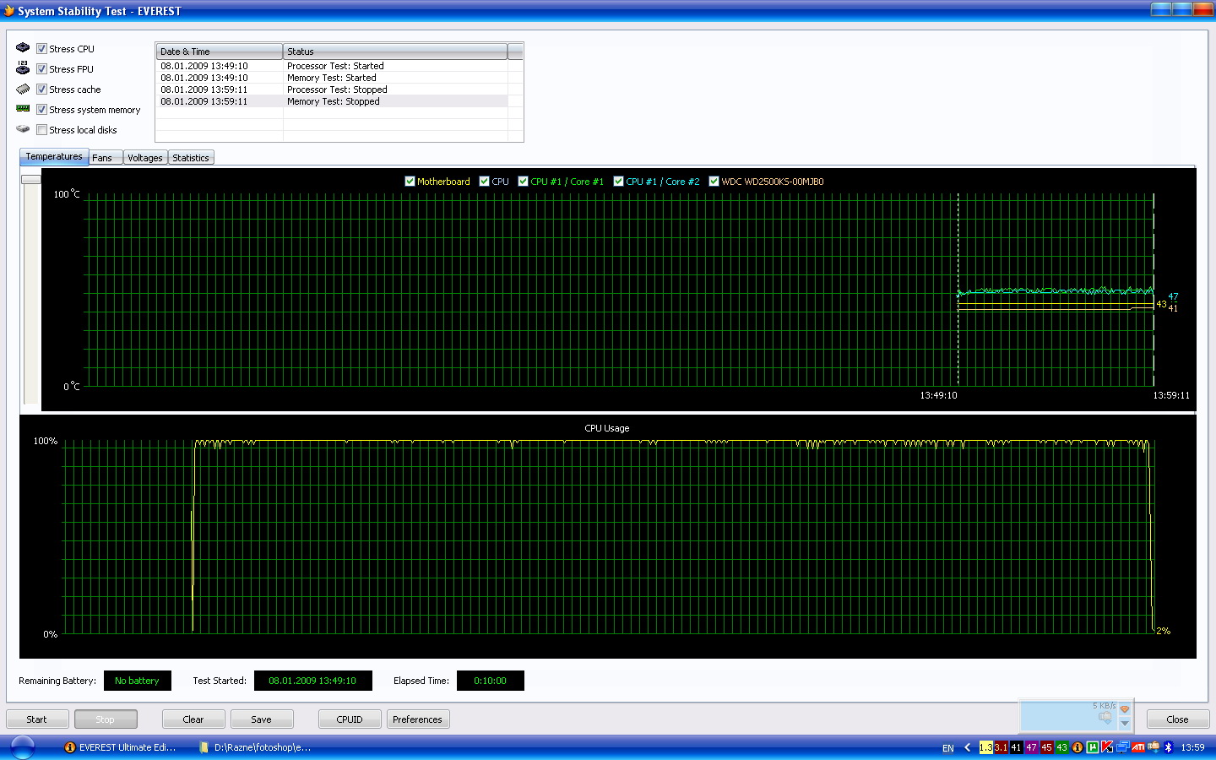
Task: Uncheck the Stress FPU option
Action: tap(41, 69)
